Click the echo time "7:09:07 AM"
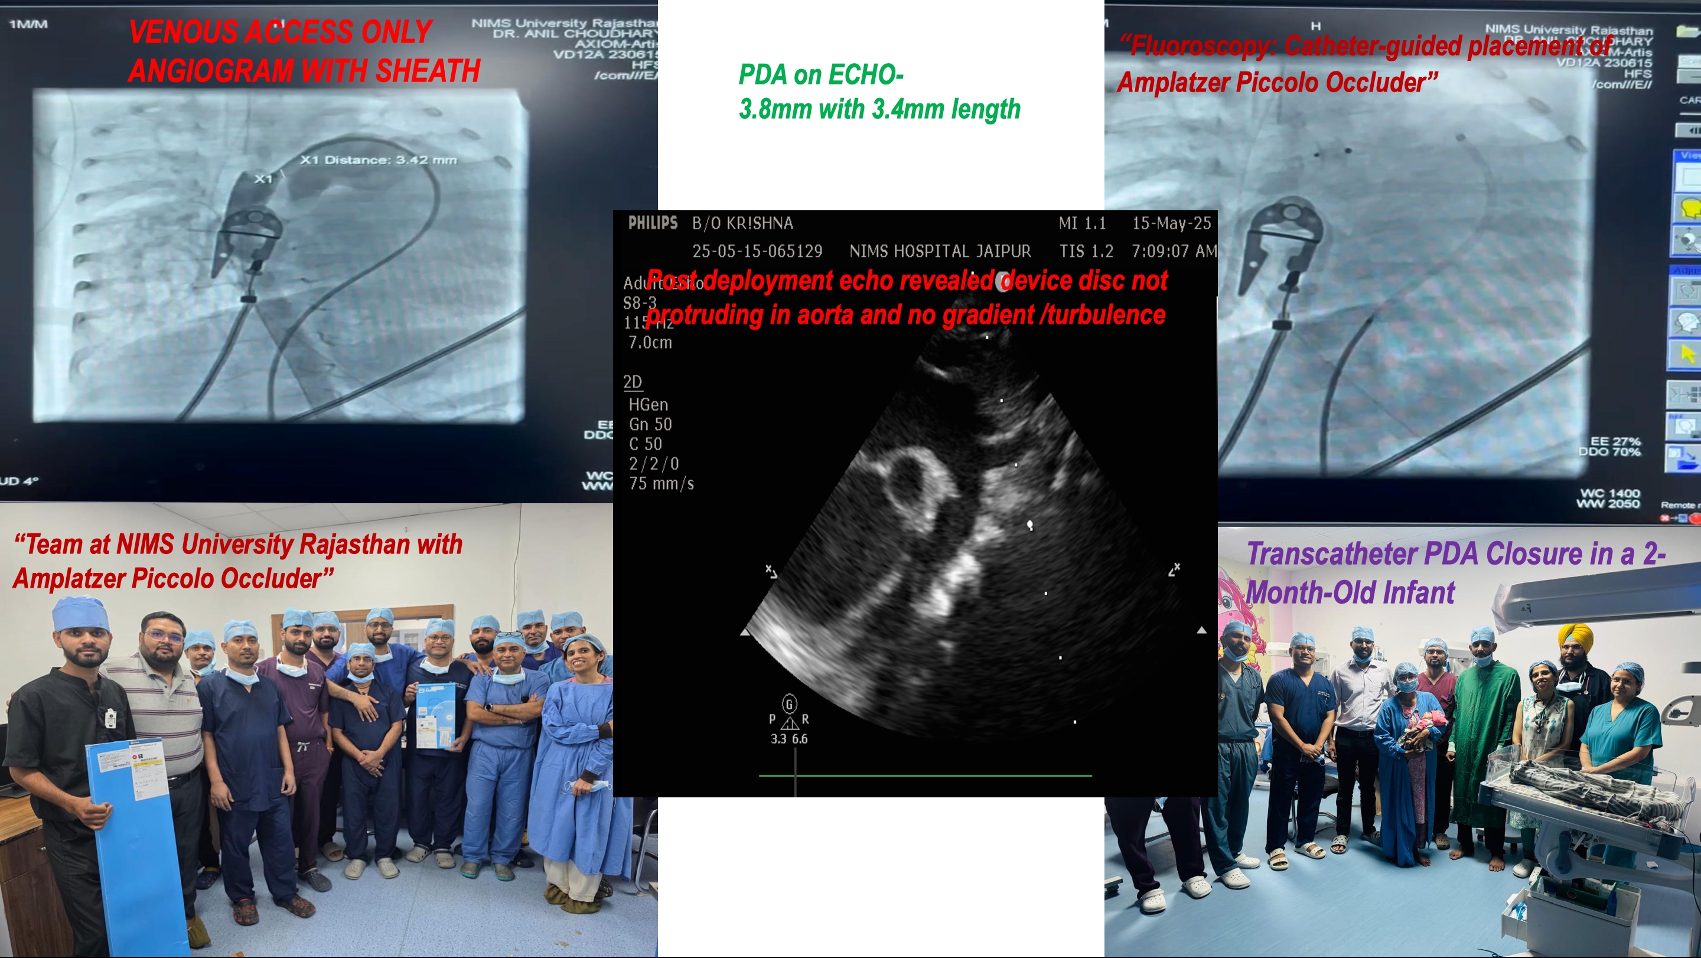This screenshot has width=1701, height=958. click(x=1174, y=251)
